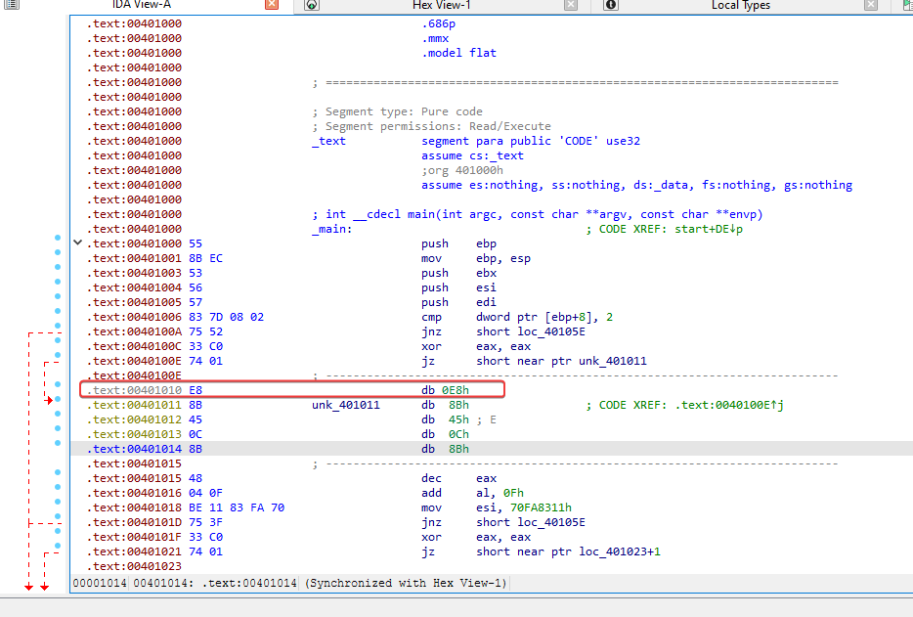Collapse the _main function chevron

point(77,242)
